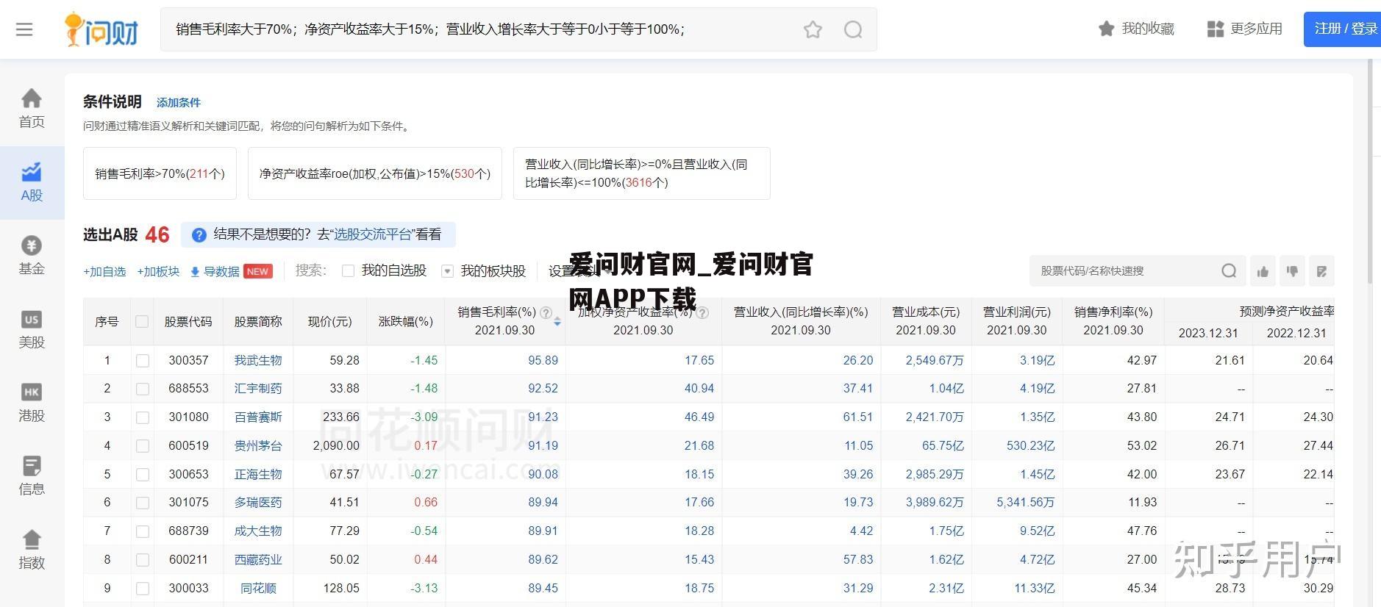The image size is (1381, 607).
Task: Check the row for 成大生物
Action: tap(143, 531)
